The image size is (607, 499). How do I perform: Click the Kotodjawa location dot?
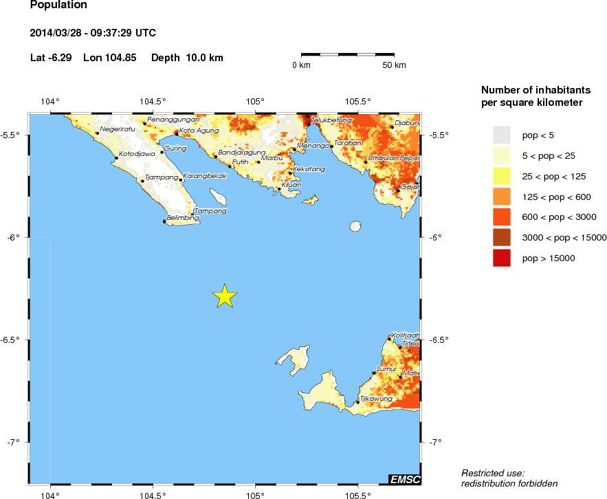[116, 158]
